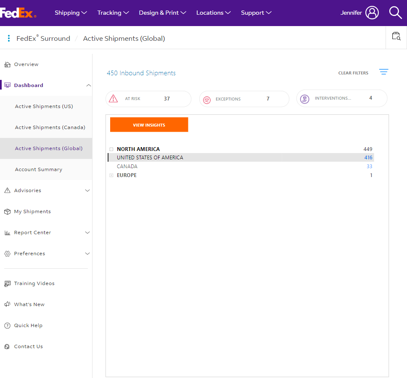Viewport: 407px width, 378px height.
Task: Click the Dashboard monitor icon
Action: [8, 85]
